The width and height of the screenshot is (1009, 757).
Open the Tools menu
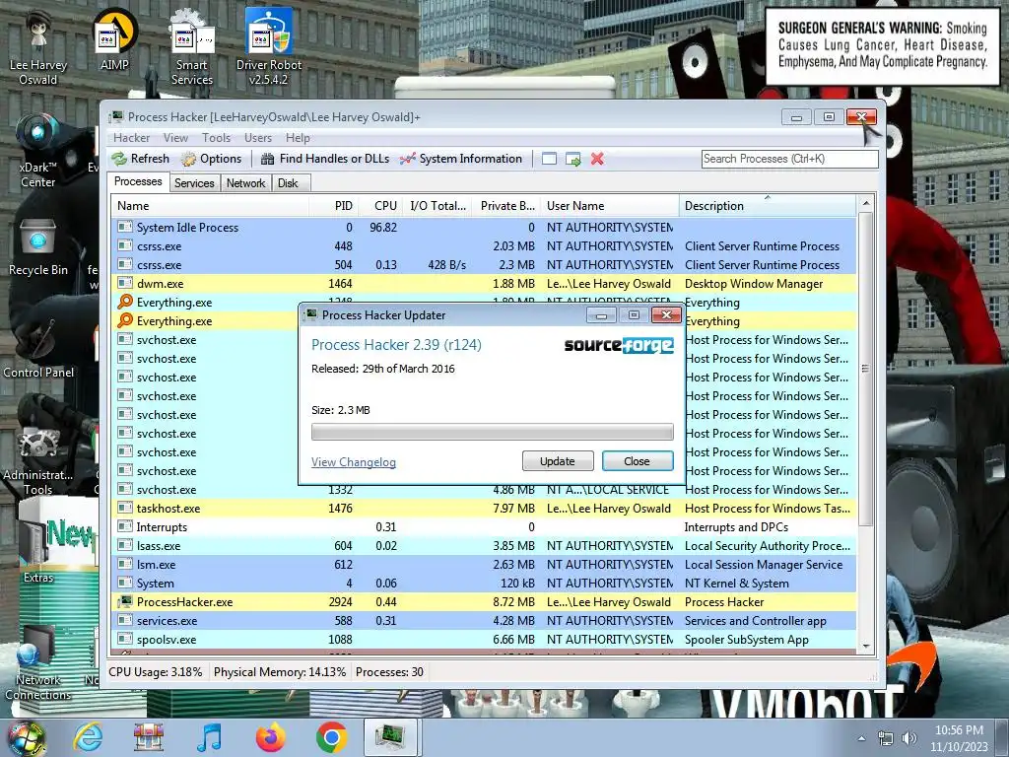(216, 138)
